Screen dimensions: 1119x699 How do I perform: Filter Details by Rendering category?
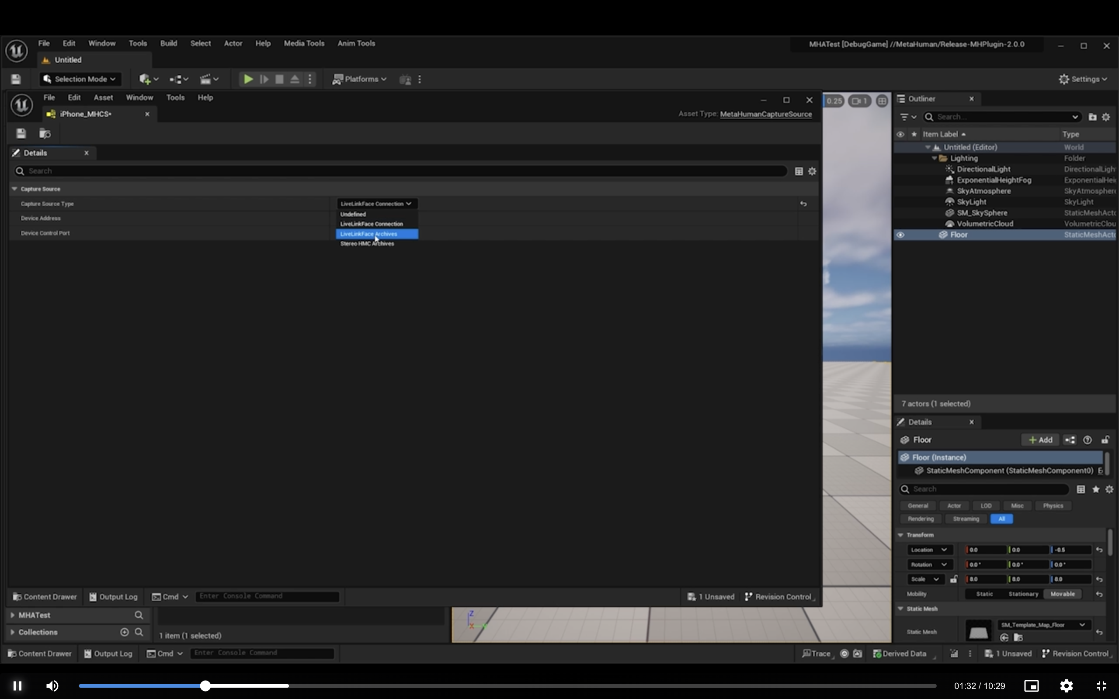[921, 519]
